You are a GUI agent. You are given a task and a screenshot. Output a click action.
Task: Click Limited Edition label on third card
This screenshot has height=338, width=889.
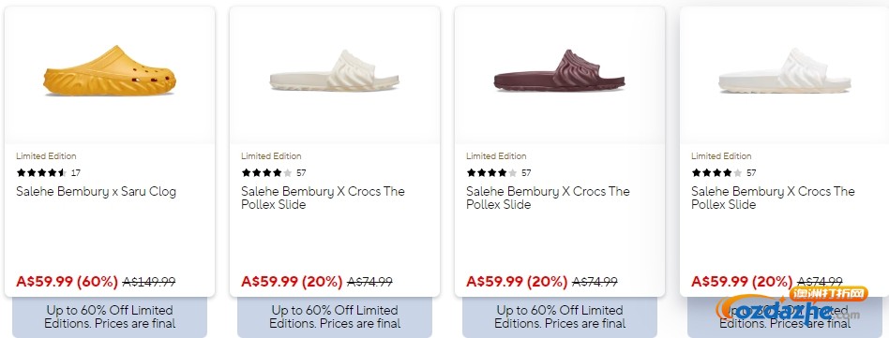pyautogui.click(x=496, y=156)
